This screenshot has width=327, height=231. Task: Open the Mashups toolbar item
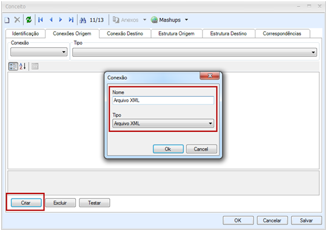point(166,20)
